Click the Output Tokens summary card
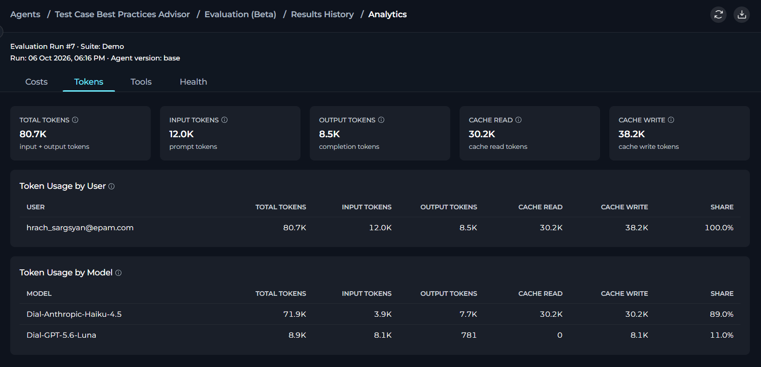The width and height of the screenshot is (761, 367). point(380,133)
